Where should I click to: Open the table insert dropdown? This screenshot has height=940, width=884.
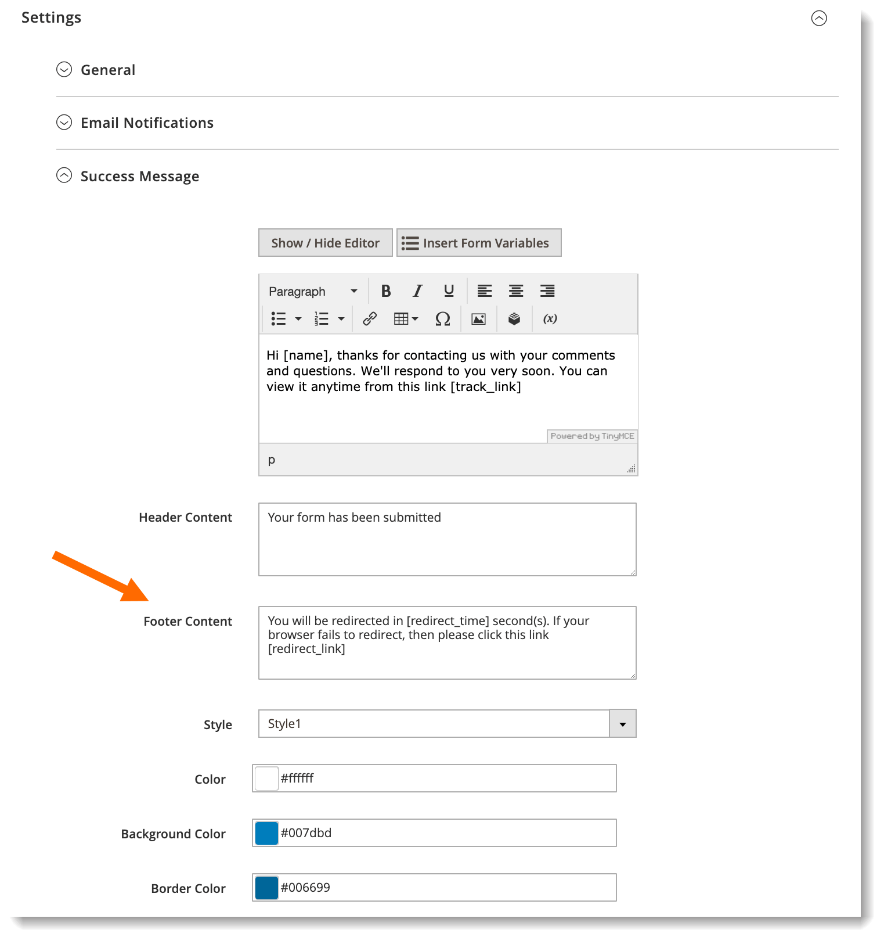pyautogui.click(x=406, y=319)
